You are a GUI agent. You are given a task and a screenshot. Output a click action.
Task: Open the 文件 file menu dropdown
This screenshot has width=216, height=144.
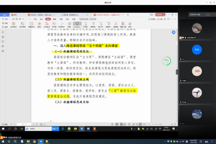pyautogui.click(x=6, y=19)
